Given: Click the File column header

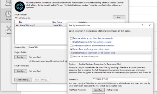Looking at the screenshot, I should pyautogui.click(x=21, y=22).
